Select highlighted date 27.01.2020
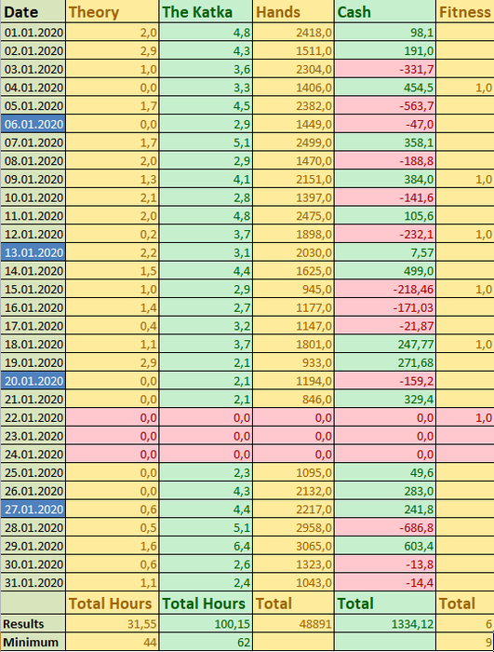 pyautogui.click(x=33, y=509)
